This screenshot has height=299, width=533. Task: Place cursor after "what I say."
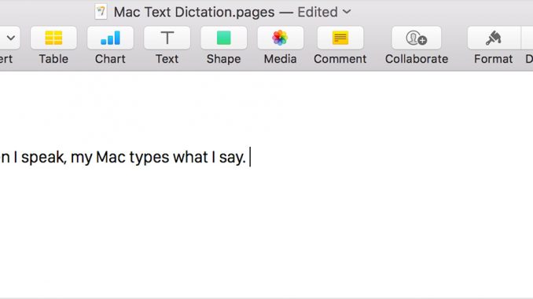(249, 157)
